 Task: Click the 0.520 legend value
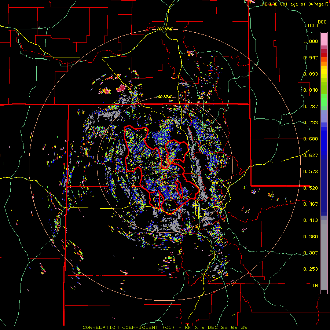pos(311,188)
